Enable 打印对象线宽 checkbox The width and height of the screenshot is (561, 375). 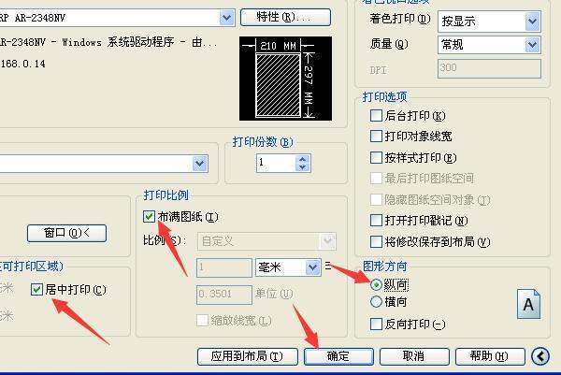click(x=377, y=137)
